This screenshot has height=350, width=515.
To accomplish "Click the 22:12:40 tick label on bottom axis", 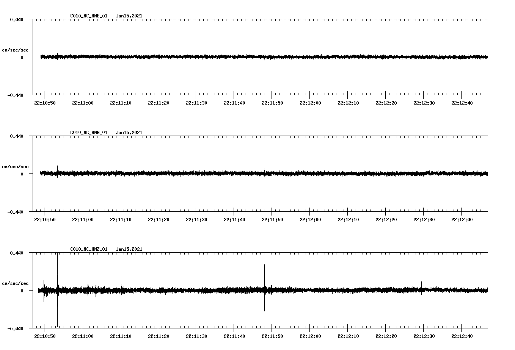I will click(461, 335).
